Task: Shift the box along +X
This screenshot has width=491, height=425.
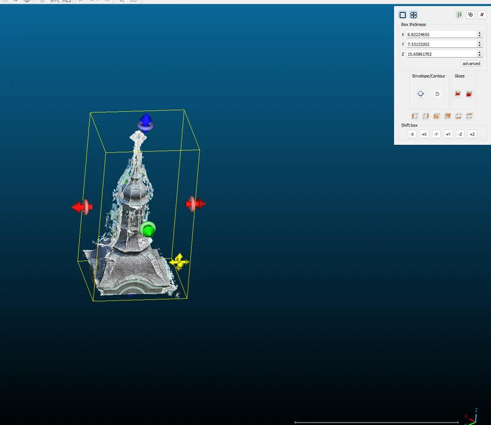Action: 424,134
